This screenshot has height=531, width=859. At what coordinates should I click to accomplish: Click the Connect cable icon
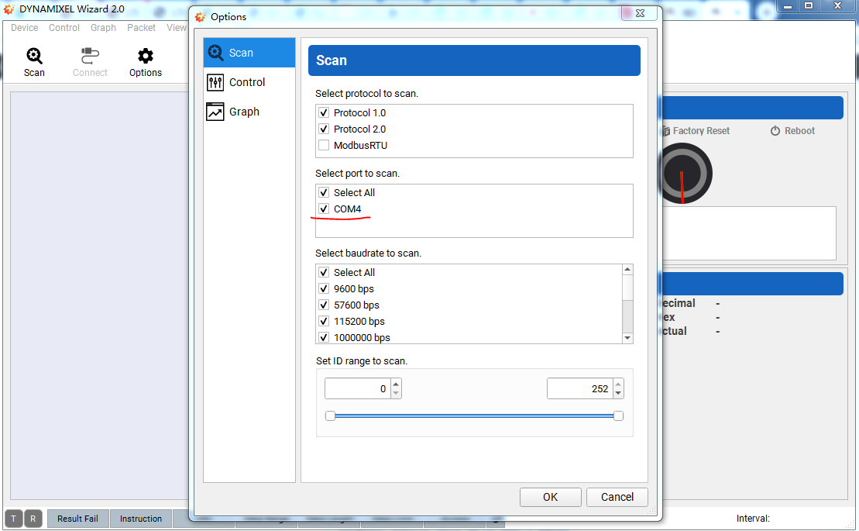tap(90, 56)
